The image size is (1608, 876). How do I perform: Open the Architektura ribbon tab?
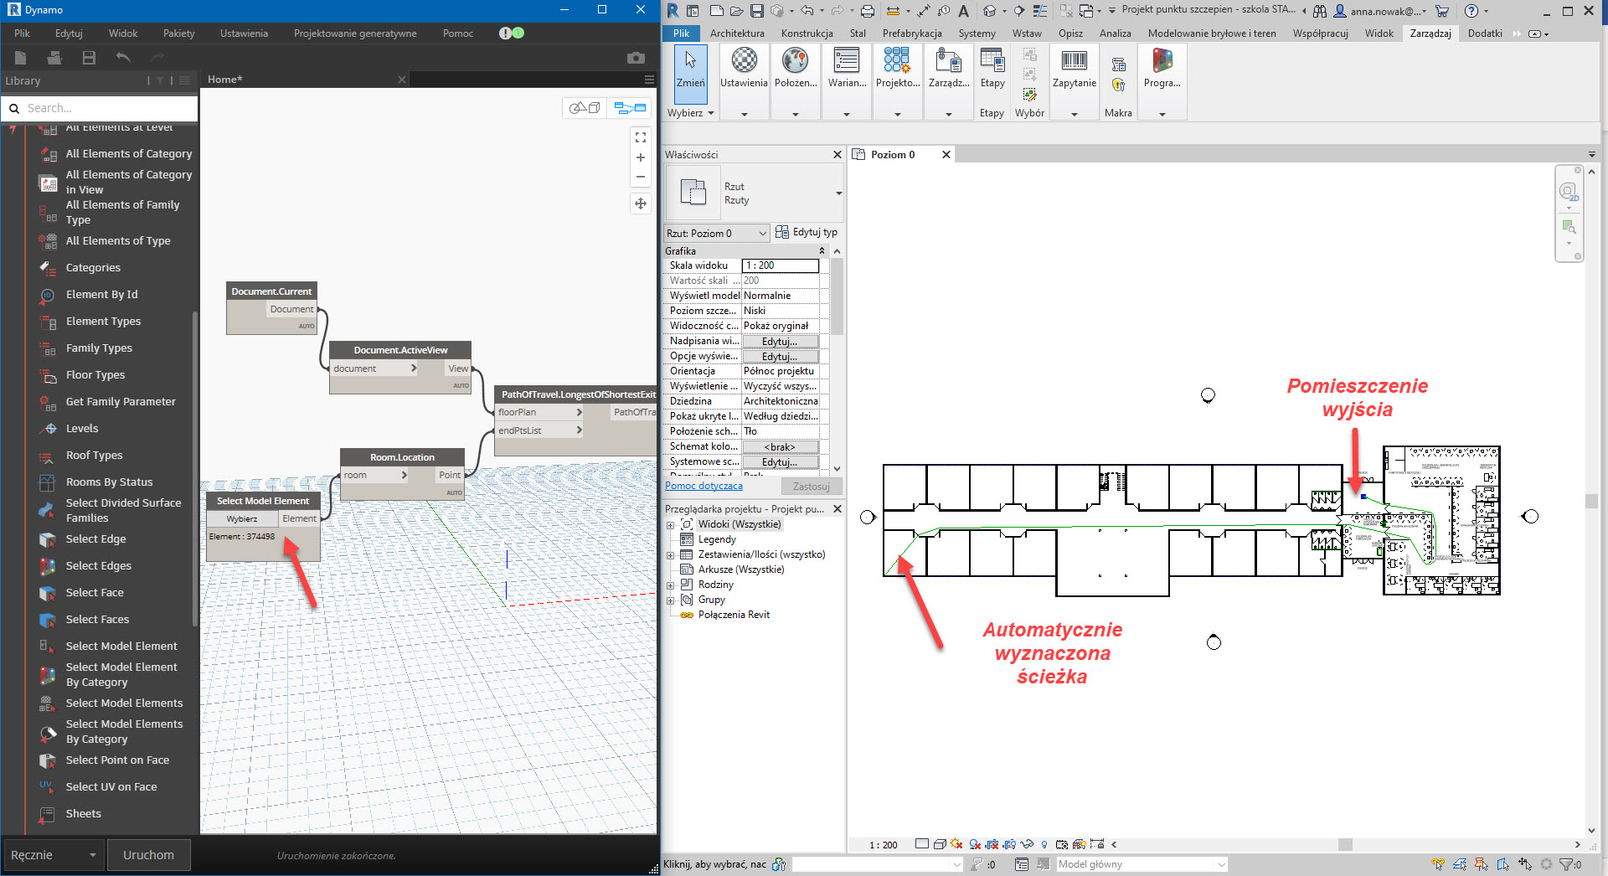point(736,33)
